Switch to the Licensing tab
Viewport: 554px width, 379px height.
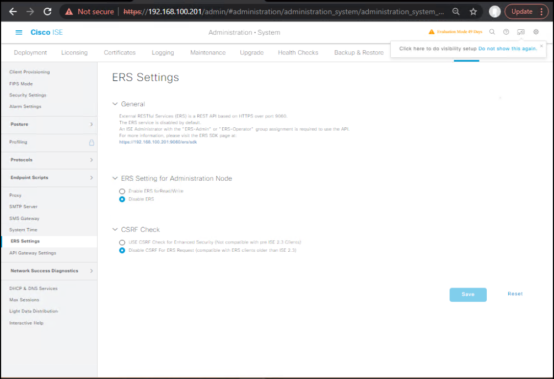point(74,53)
